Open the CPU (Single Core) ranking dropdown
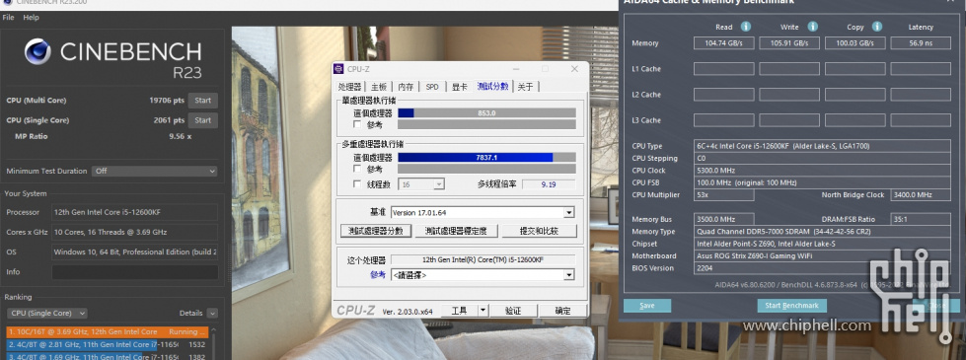The width and height of the screenshot is (966, 360). (46, 314)
